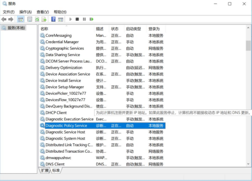This screenshot has height=181, width=252.
Task: Click the forward arrow in toolbar
Action: coord(11,19)
